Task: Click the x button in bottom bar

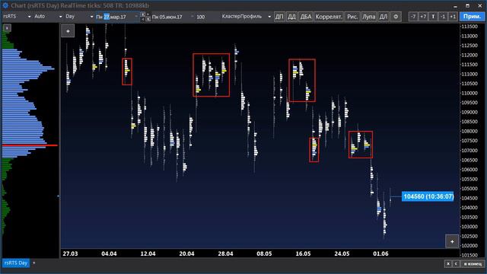Action: coord(448,263)
